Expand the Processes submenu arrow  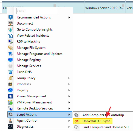(x=69, y=84)
